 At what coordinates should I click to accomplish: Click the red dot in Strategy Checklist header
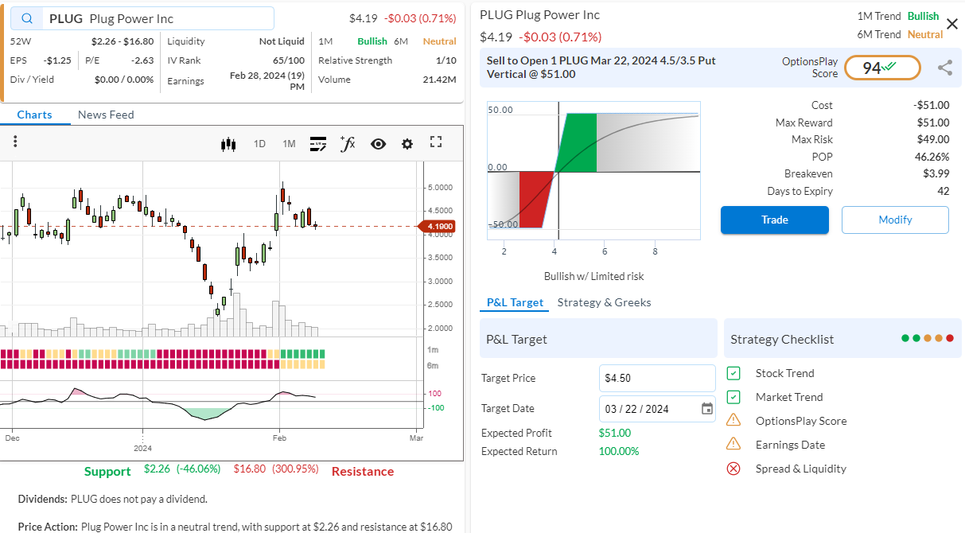950,338
